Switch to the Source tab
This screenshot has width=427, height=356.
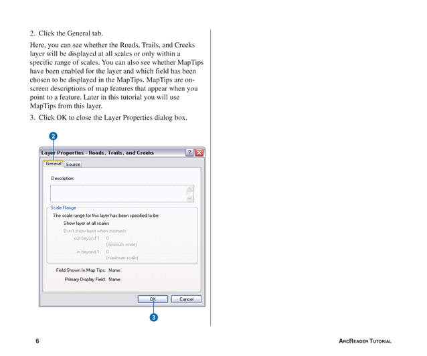(x=73, y=164)
